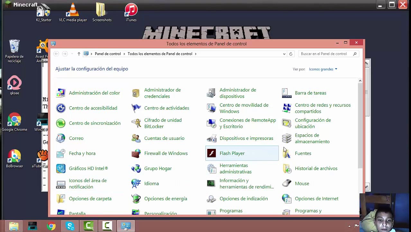Open Administración del color icon

[60, 93]
